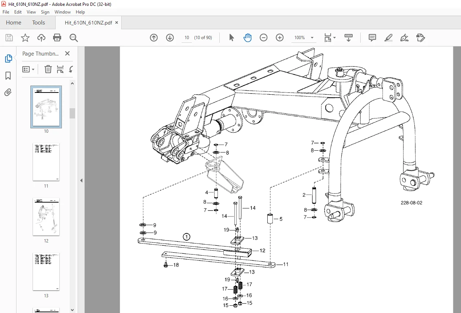Click the thumbnails panel scrollbar thumb

click(72, 113)
